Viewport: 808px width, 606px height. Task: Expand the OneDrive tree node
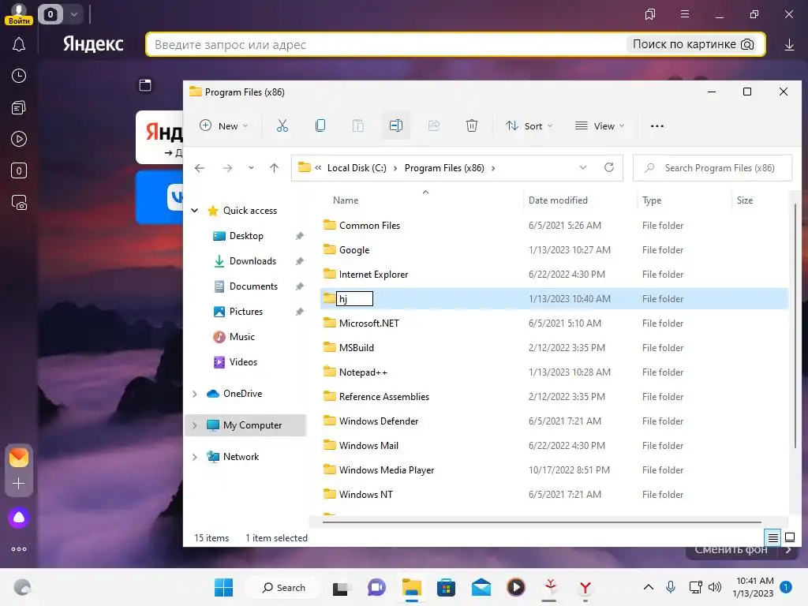pyautogui.click(x=195, y=394)
